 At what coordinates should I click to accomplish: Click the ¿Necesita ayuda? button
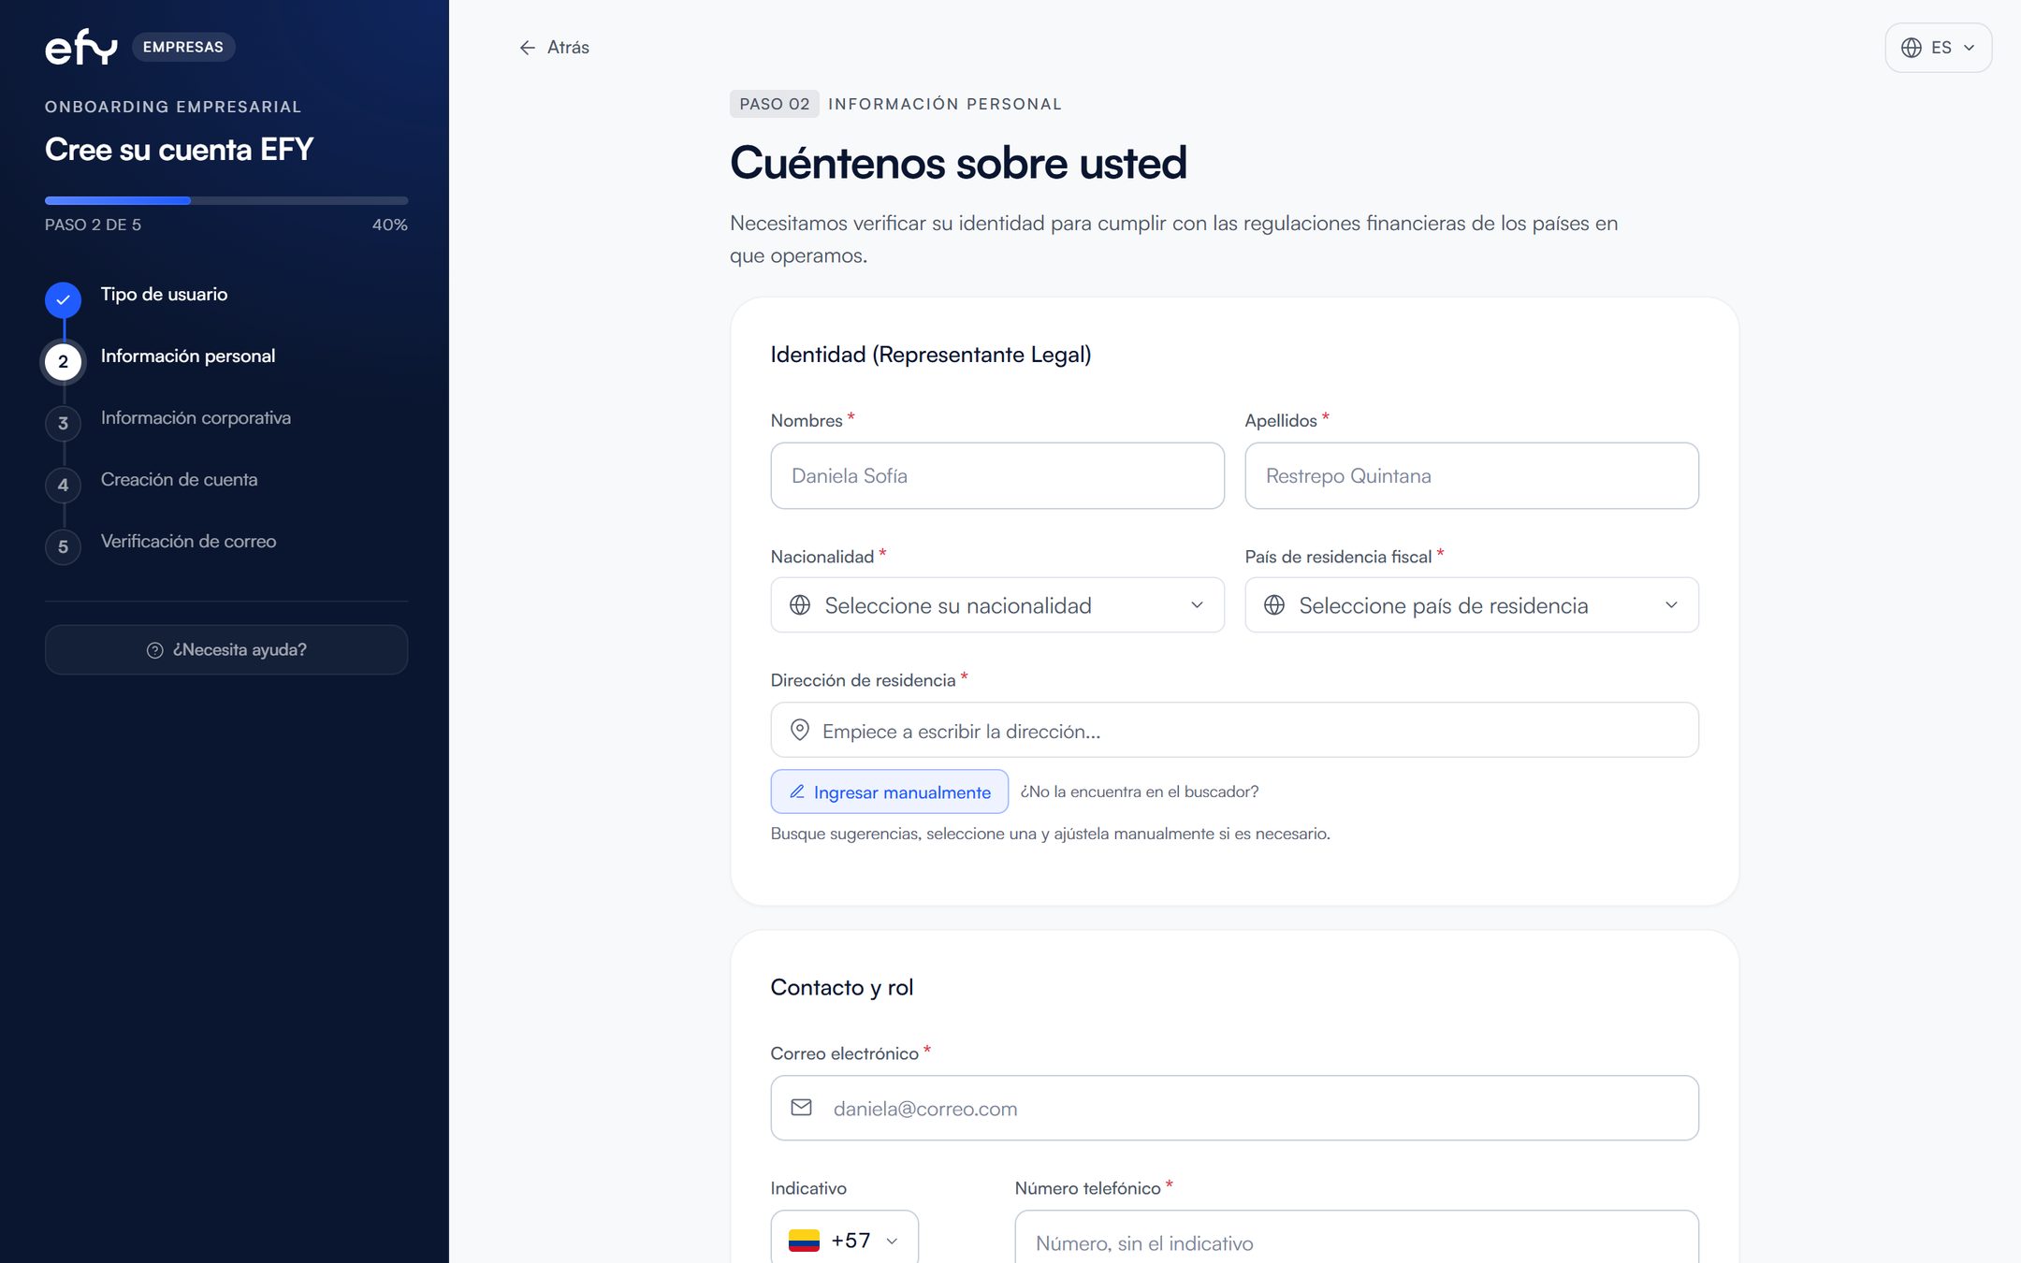[x=226, y=650]
